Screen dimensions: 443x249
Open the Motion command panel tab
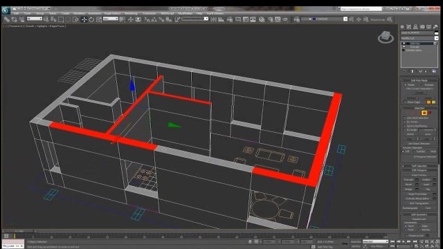(x=422, y=27)
